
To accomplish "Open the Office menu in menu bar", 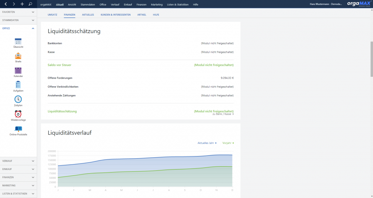I will pos(103,4).
